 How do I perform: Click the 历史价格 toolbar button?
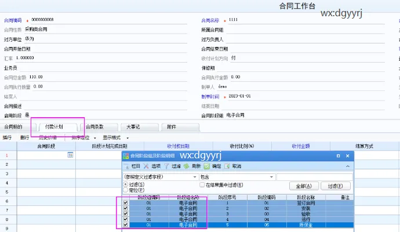48,137
